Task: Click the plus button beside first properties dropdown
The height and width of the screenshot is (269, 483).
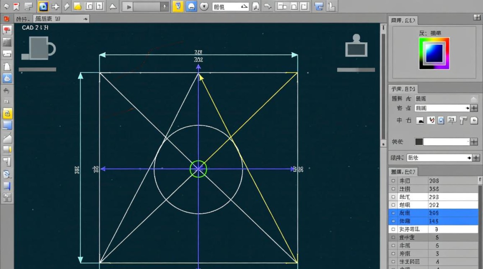Action: [474, 108]
